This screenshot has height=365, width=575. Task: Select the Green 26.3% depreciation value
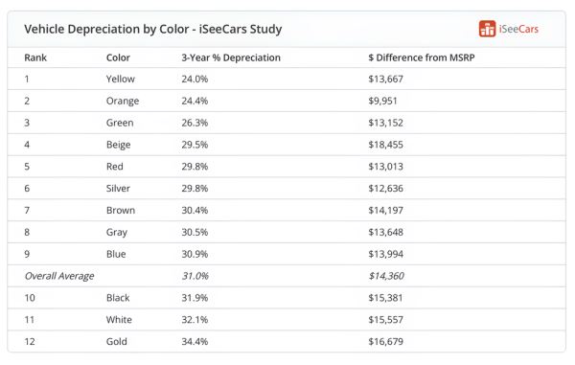tap(195, 123)
